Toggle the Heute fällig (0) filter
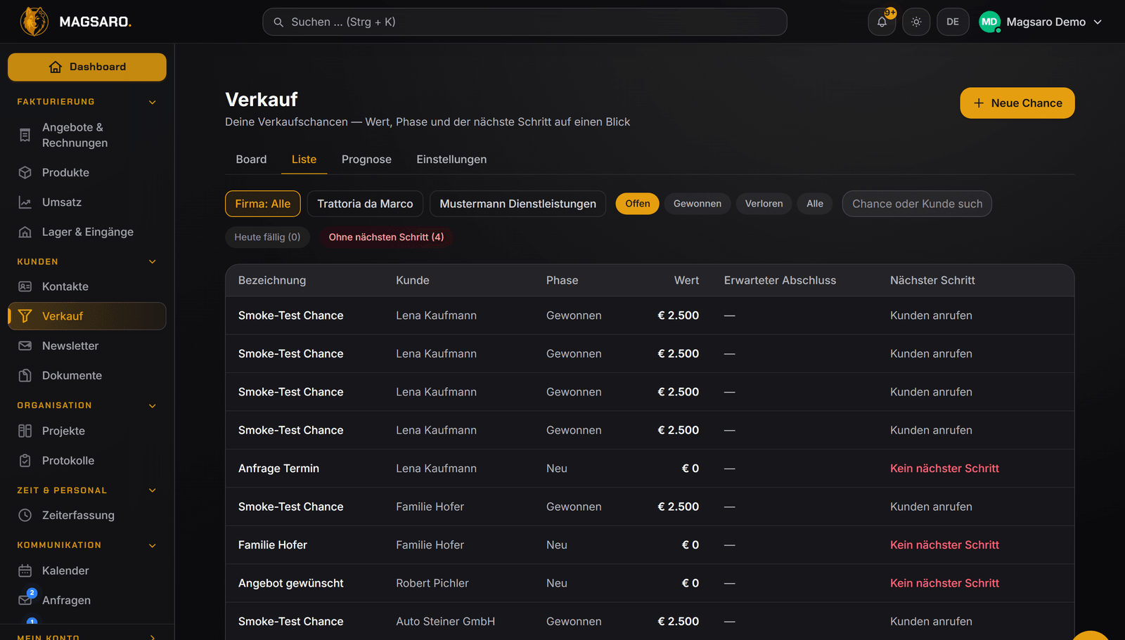The image size is (1125, 640). pos(267,237)
